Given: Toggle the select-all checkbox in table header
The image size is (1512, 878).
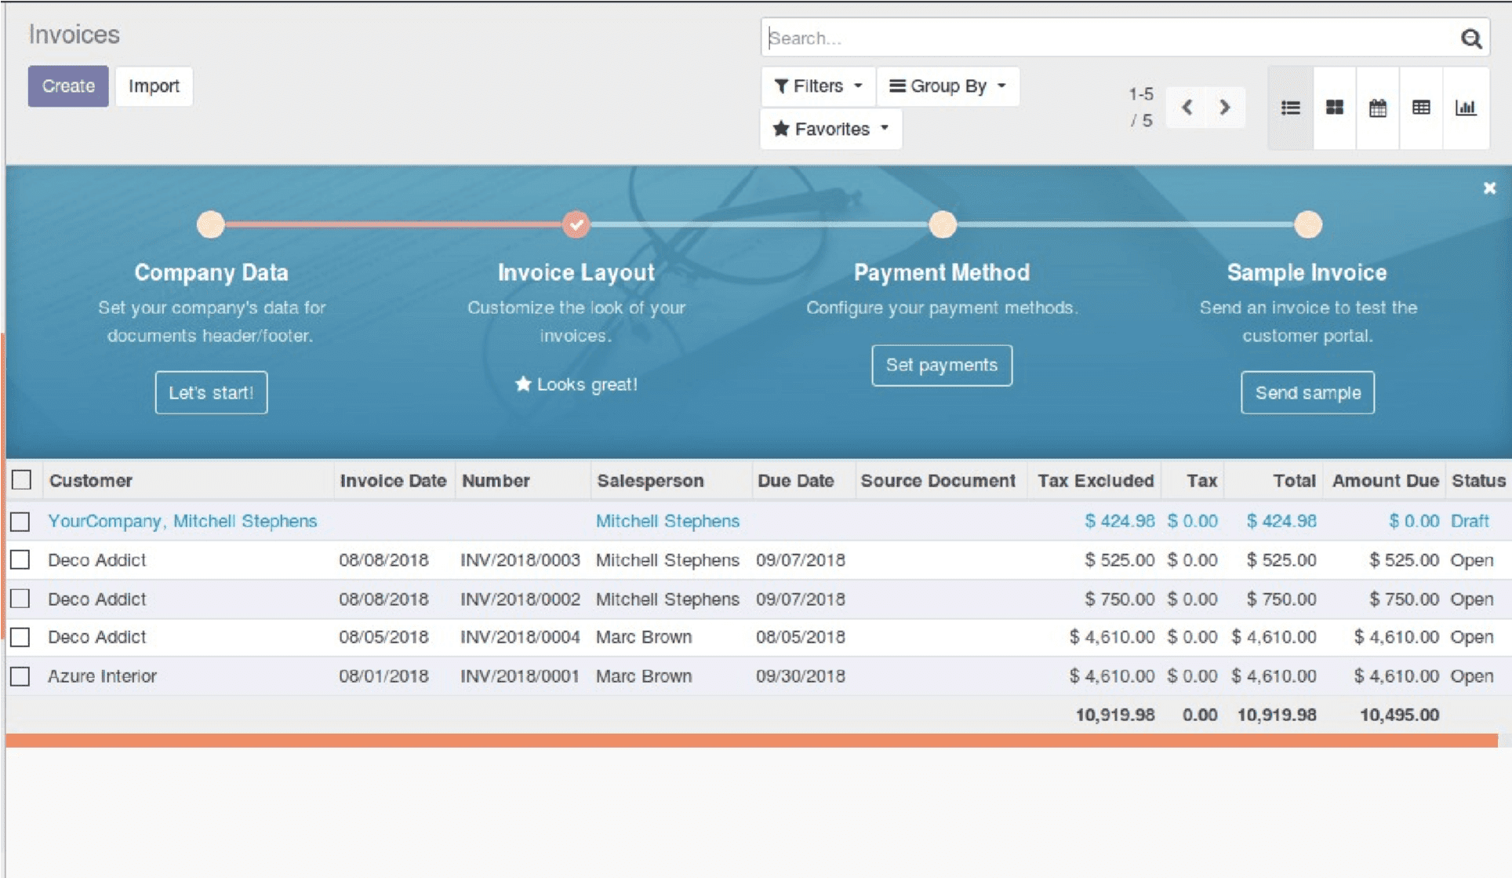Looking at the screenshot, I should (x=21, y=479).
